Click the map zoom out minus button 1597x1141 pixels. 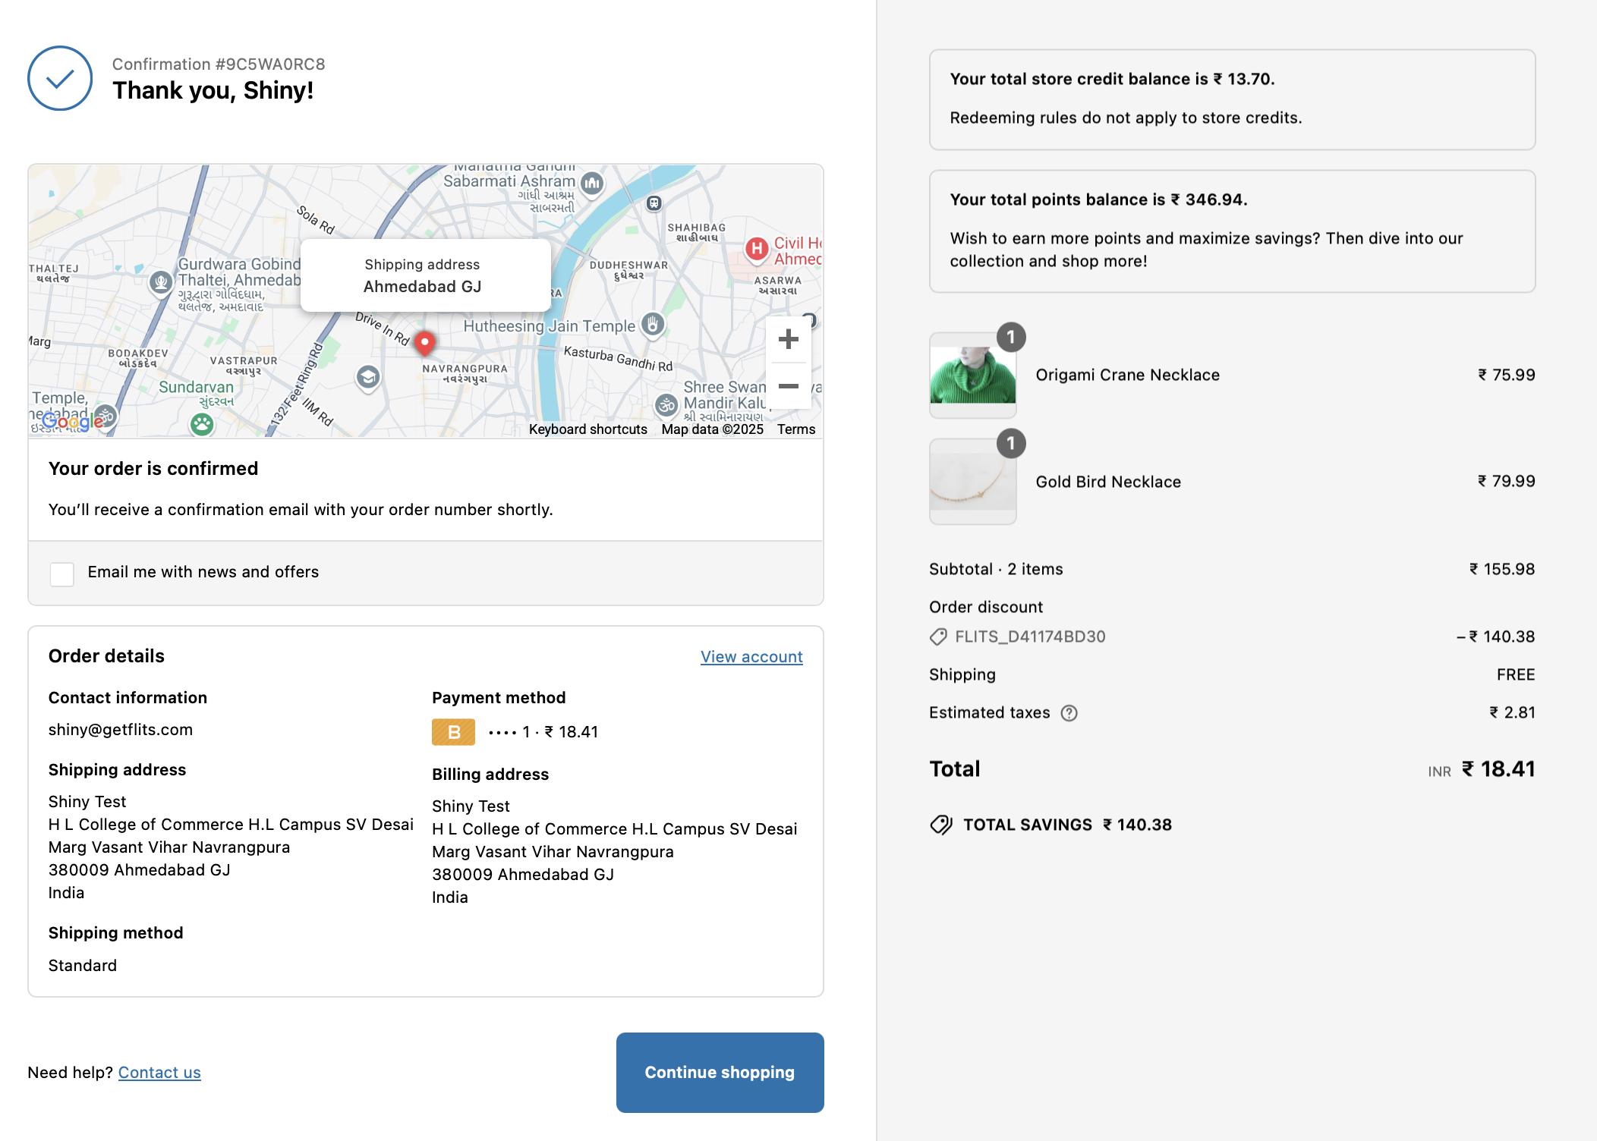click(789, 386)
